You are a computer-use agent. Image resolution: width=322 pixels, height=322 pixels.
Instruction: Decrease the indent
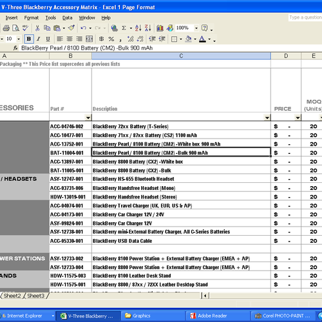pos(152,39)
